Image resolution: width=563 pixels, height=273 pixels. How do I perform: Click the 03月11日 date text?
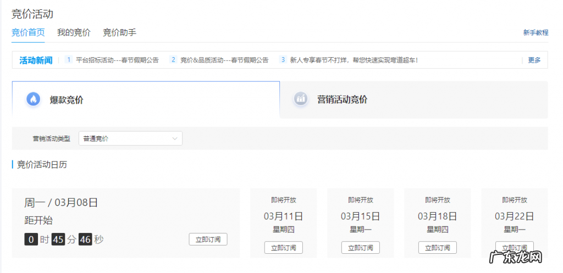283,216
